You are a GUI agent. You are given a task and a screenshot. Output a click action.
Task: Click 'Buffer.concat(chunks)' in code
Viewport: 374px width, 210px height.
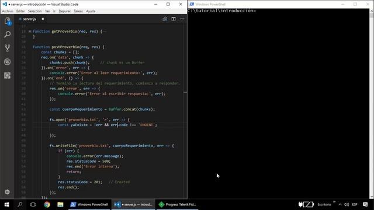point(131,109)
